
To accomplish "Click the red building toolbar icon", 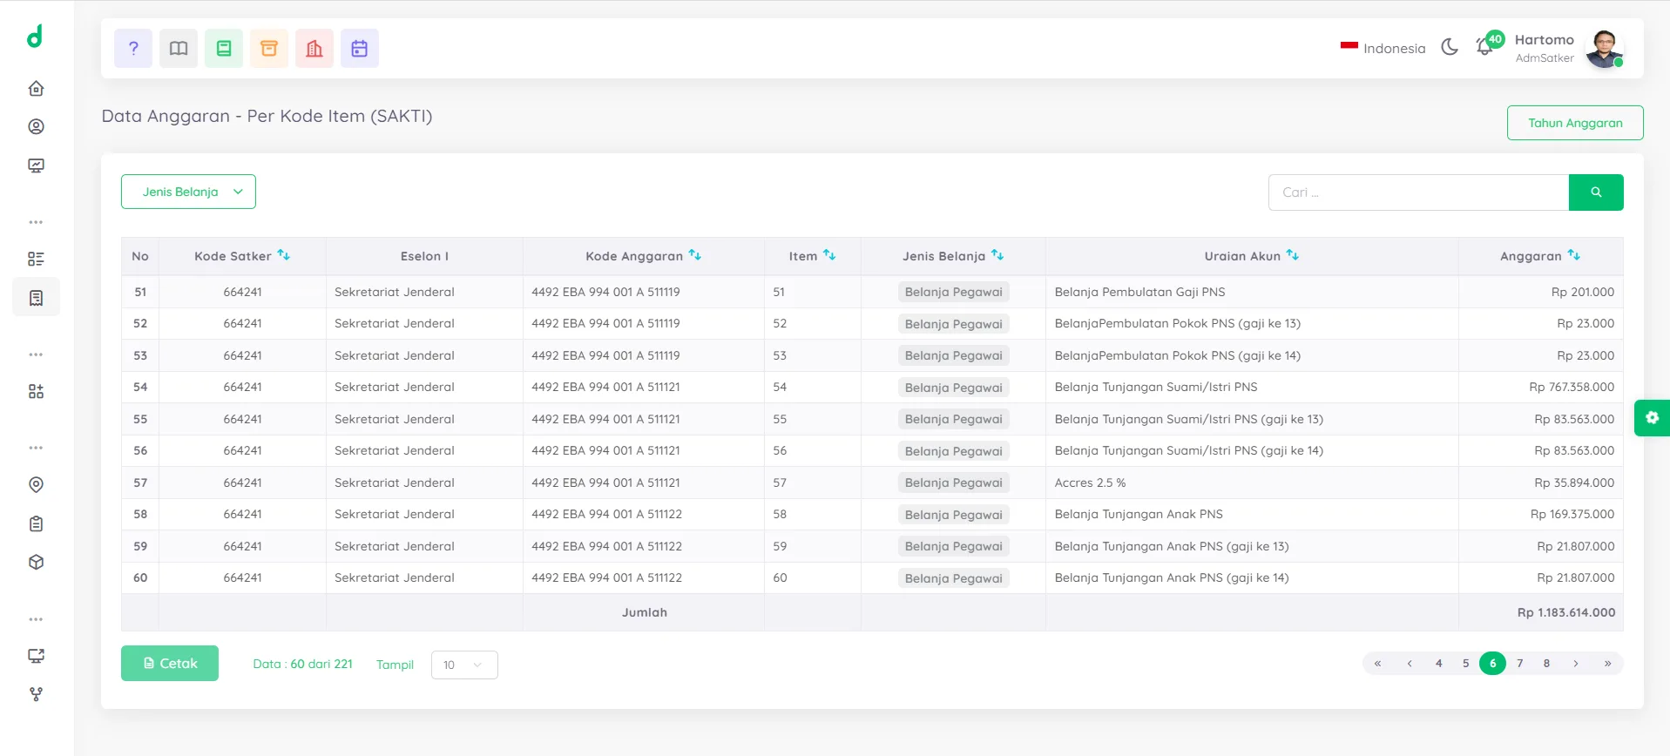I will point(314,49).
